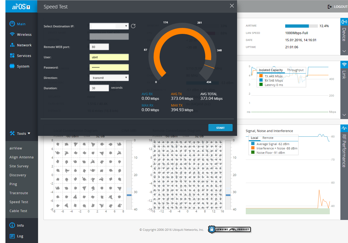The width and height of the screenshot is (348, 243).
Task: Open the Log icon in sidebar
Action: [x=12, y=236]
